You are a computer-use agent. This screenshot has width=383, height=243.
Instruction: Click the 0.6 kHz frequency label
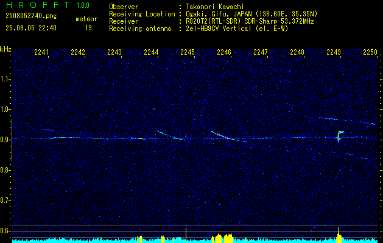pyautogui.click(x=5, y=231)
